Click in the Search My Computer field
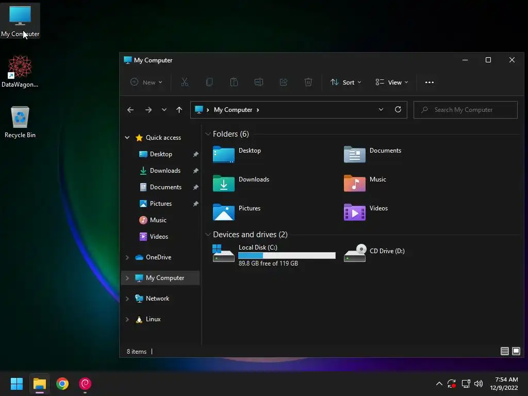The image size is (528, 396). point(466,110)
